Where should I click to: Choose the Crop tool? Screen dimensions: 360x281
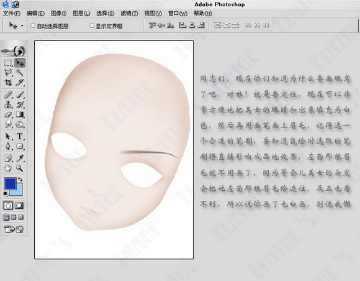click(8, 82)
